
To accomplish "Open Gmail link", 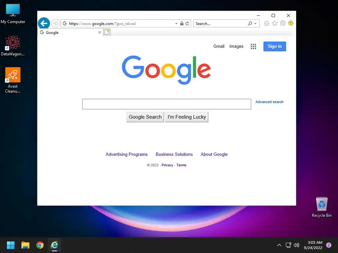I will click(219, 46).
